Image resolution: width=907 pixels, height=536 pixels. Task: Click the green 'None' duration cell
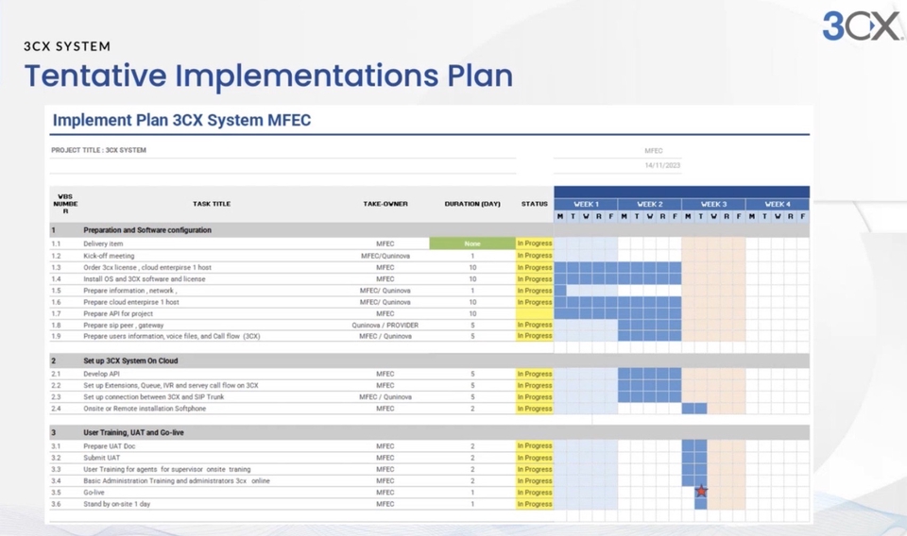click(x=472, y=243)
